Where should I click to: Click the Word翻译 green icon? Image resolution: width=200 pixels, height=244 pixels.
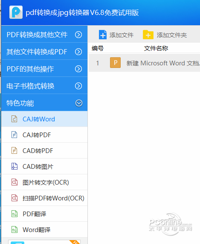[x=14, y=229]
